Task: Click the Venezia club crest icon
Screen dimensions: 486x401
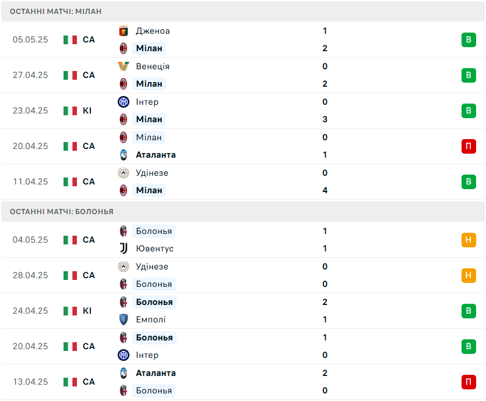Action: [123, 66]
